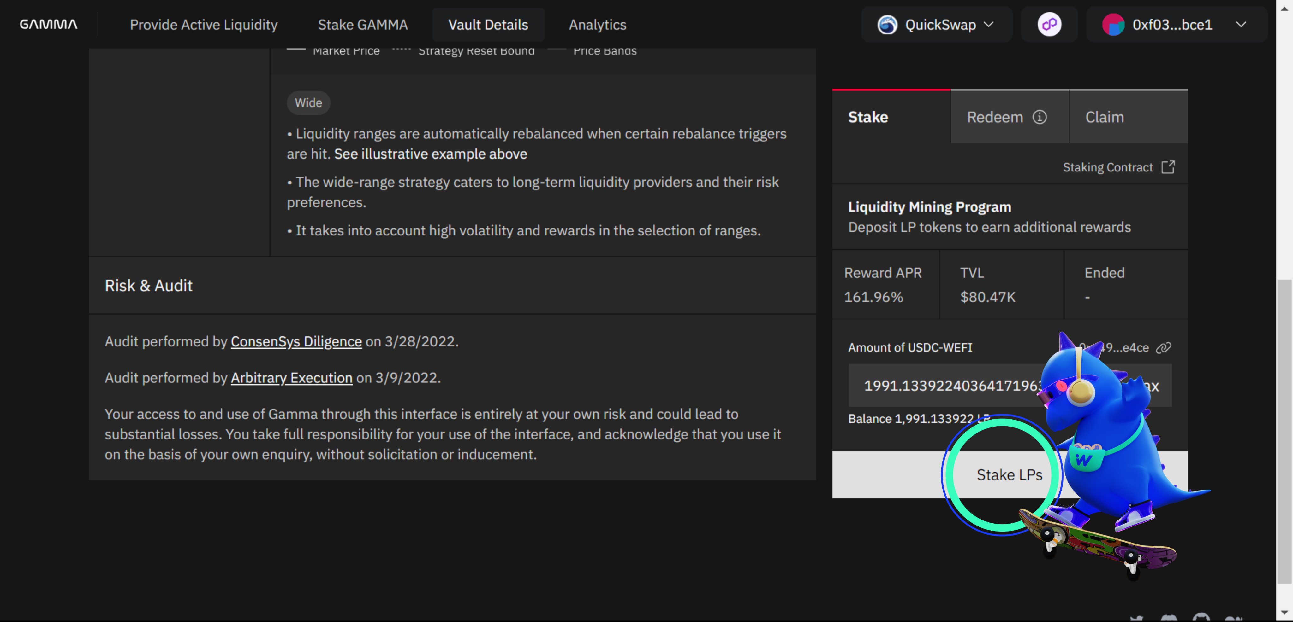Viewport: 1293px width, 622px height.
Task: Click the wallet avatar icon
Action: (1113, 24)
